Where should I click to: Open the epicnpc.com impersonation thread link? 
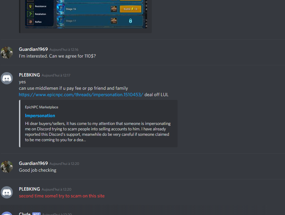(x=81, y=94)
